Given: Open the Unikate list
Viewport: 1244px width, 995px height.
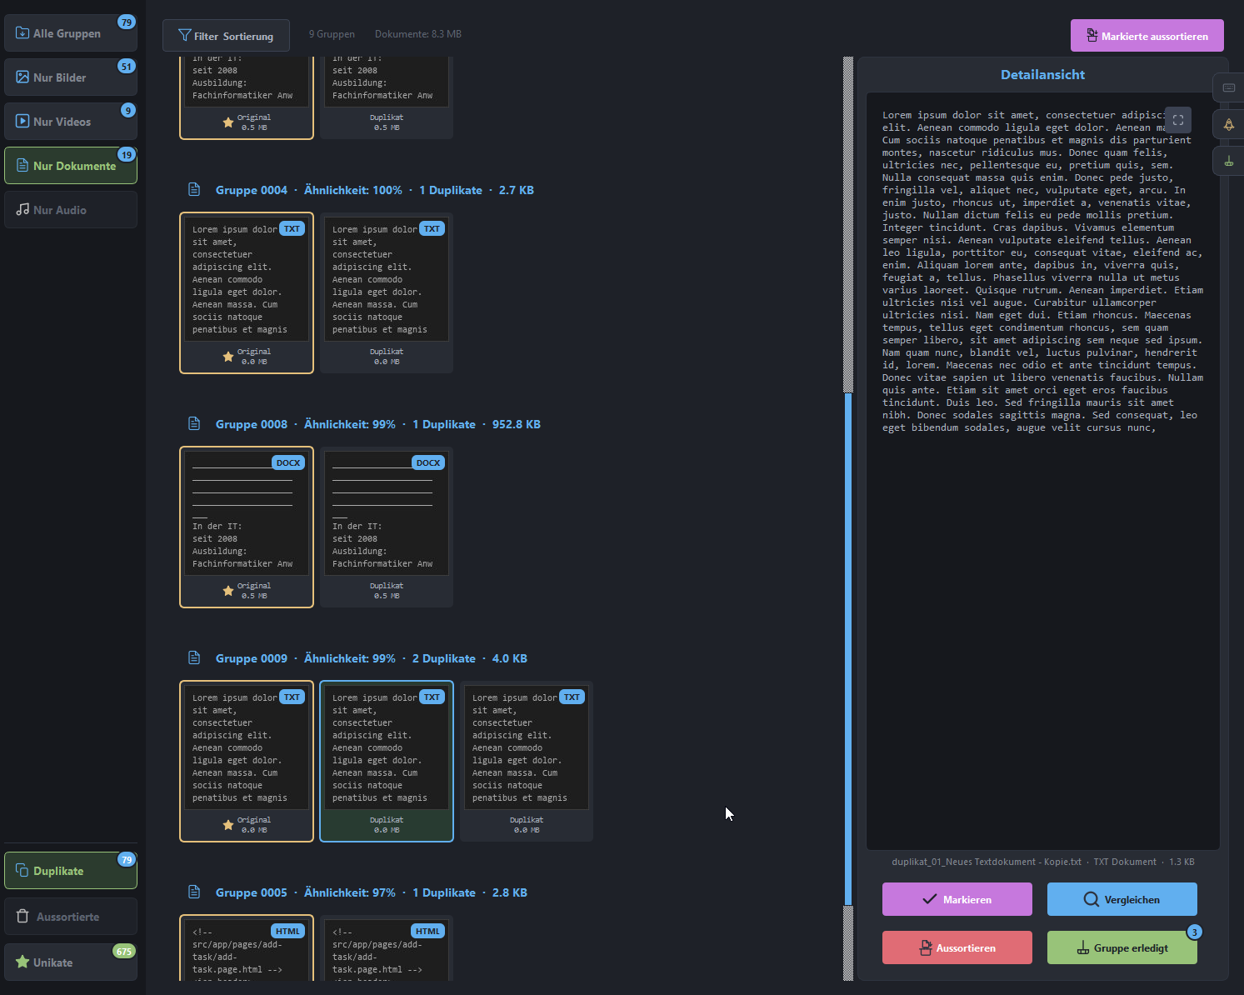Looking at the screenshot, I should pyautogui.click(x=70, y=962).
